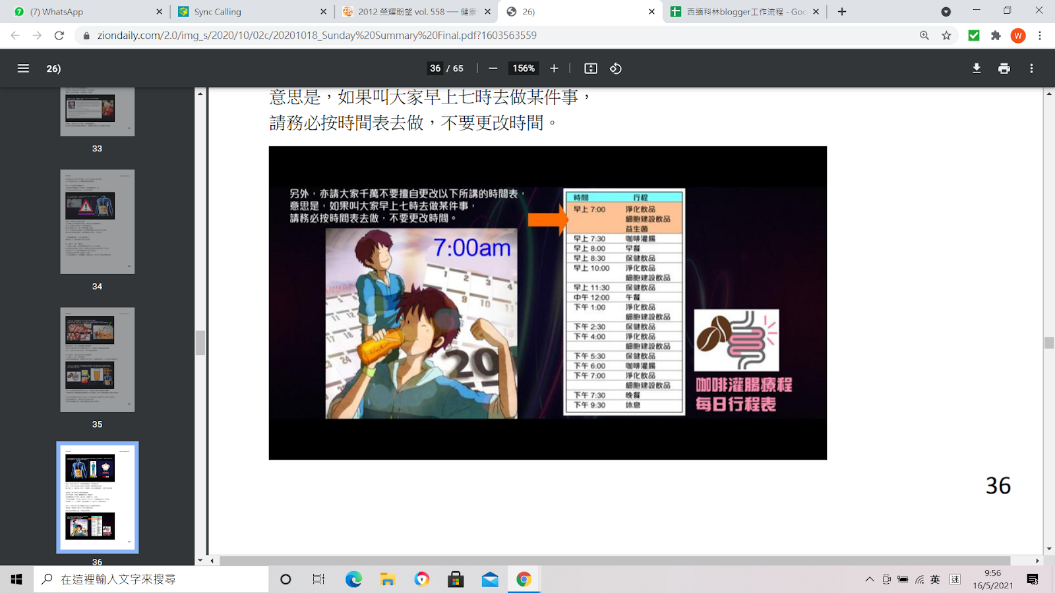Screen dimensions: 1055x593
Task: Close the WhatsApp tab
Action: [x=159, y=12]
